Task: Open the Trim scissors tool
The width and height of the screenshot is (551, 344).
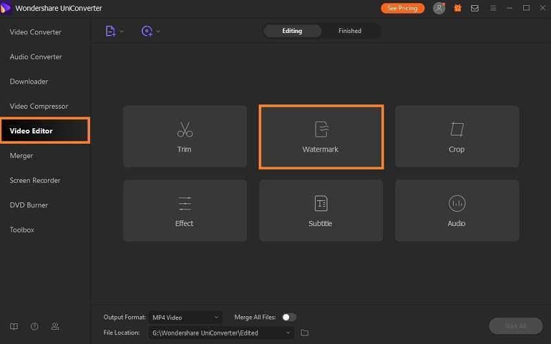Action: point(185,137)
